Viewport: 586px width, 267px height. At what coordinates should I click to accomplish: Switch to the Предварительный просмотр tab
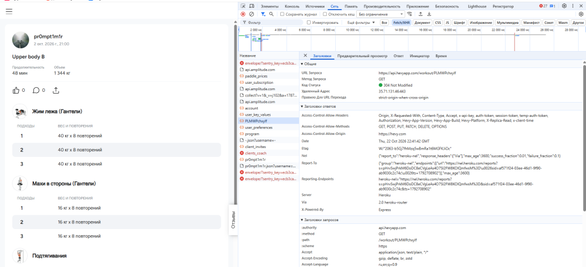(362, 56)
